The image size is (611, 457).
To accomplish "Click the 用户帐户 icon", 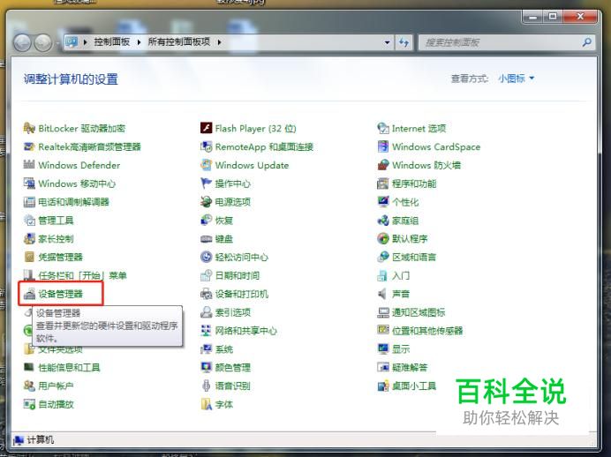I will [30, 386].
